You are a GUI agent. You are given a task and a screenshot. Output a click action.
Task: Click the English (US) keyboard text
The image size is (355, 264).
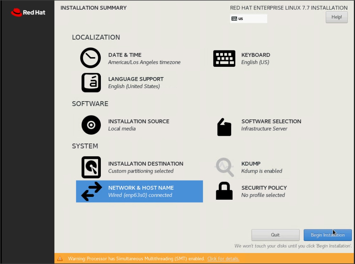click(255, 62)
